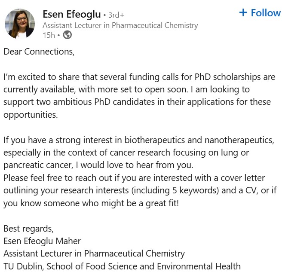The height and width of the screenshot is (275, 282).
Task: Click the word 'opportunities.' in the post
Action: tap(31, 115)
